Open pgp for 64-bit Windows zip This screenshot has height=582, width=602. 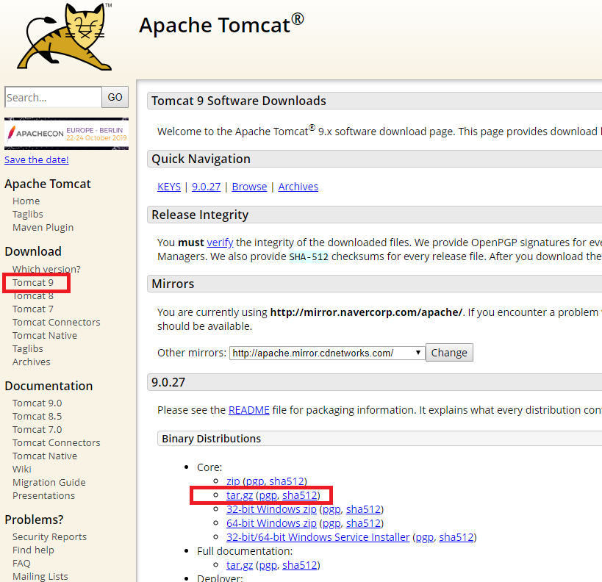pos(332,523)
